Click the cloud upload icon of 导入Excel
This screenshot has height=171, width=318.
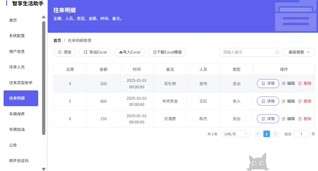[121, 52]
